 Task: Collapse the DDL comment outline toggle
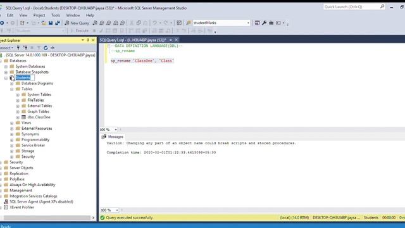click(109, 46)
